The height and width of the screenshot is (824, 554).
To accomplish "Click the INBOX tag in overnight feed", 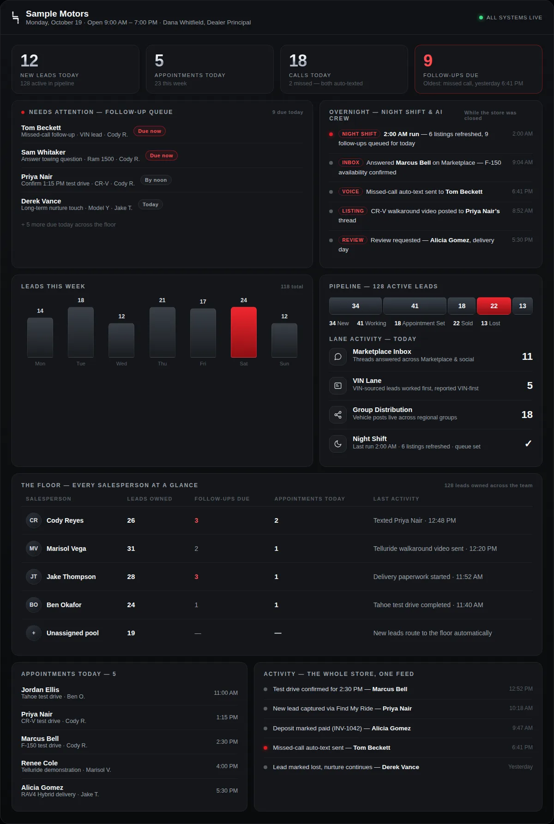I will click(350, 162).
